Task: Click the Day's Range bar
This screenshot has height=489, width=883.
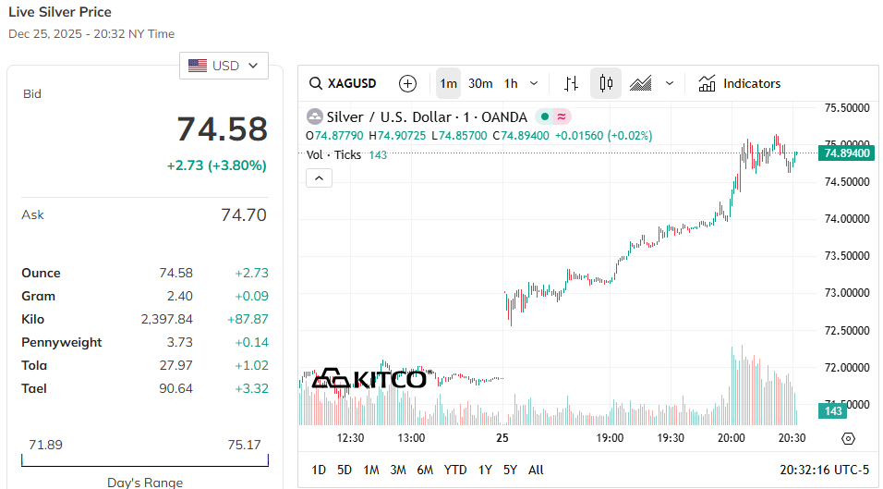Action: pyautogui.click(x=145, y=459)
